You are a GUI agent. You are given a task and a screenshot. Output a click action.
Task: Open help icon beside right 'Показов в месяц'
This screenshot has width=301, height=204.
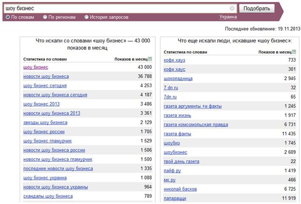[294, 52]
